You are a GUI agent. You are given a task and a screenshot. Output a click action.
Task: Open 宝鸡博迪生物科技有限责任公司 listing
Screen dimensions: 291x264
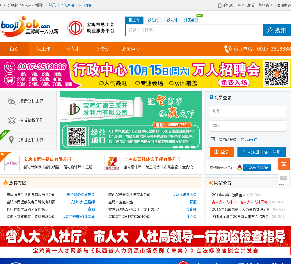31,195
